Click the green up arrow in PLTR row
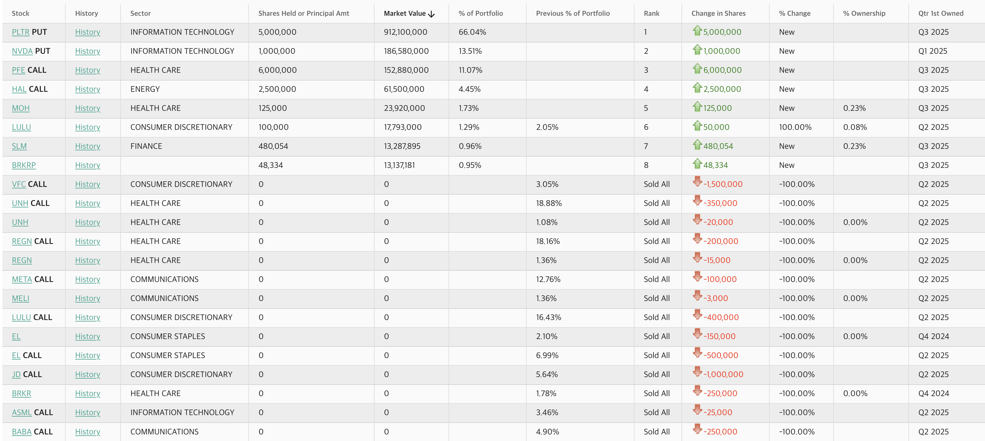 coord(697,31)
